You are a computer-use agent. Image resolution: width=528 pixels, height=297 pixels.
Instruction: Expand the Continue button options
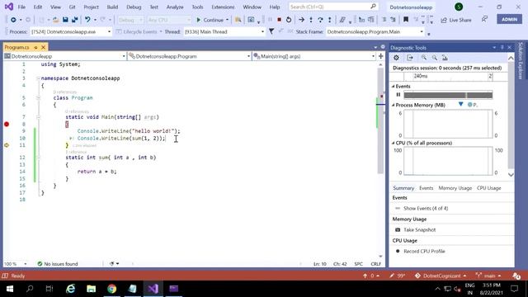click(227, 20)
